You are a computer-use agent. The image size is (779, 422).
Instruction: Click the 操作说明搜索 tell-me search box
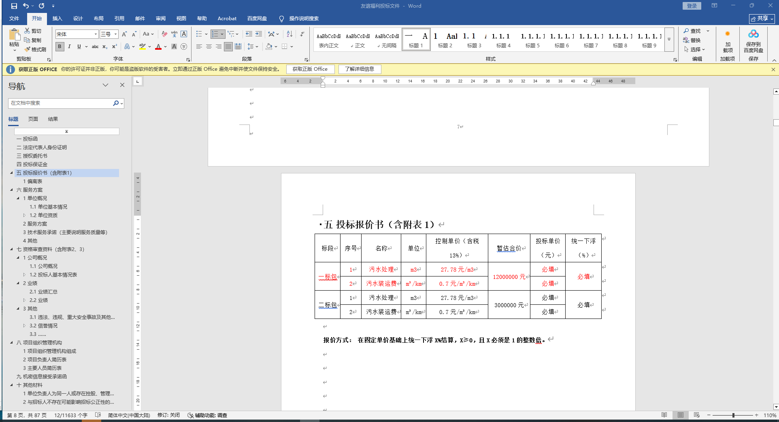pyautogui.click(x=304, y=19)
